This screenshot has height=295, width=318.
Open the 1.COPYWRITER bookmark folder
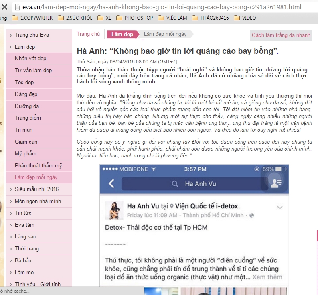pos(32,18)
